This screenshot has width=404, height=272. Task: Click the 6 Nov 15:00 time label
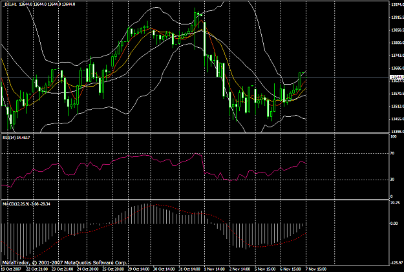(291, 269)
